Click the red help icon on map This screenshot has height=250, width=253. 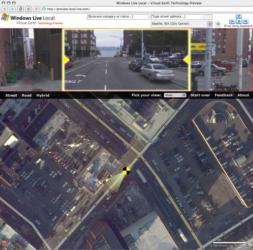click(x=4, y=243)
